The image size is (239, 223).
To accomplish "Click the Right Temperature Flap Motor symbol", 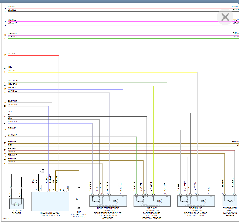I will point(116,201).
